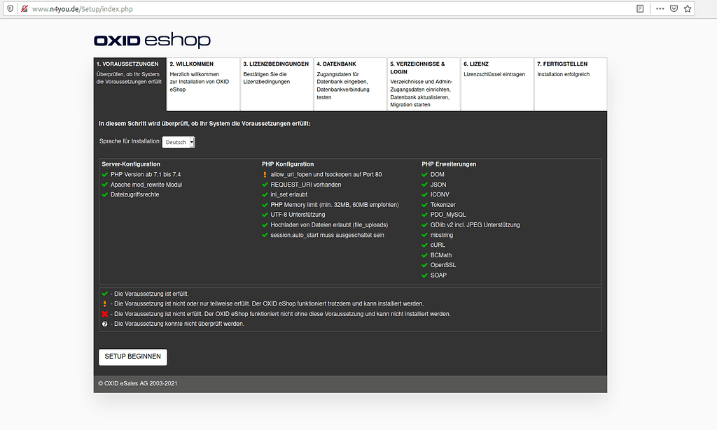Click the yellow warning beside allow_url_fopen
This screenshot has height=430, width=717.
point(265,174)
